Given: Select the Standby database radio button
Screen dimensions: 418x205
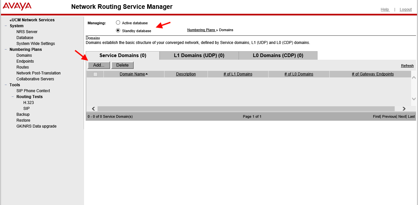Looking at the screenshot, I should 118,31.
